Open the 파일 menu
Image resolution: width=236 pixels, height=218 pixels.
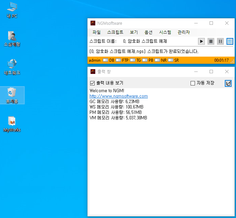[x=97, y=32]
